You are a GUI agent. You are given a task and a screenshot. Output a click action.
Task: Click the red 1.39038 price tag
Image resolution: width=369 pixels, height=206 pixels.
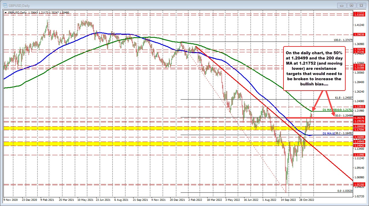(x=359, y=34)
